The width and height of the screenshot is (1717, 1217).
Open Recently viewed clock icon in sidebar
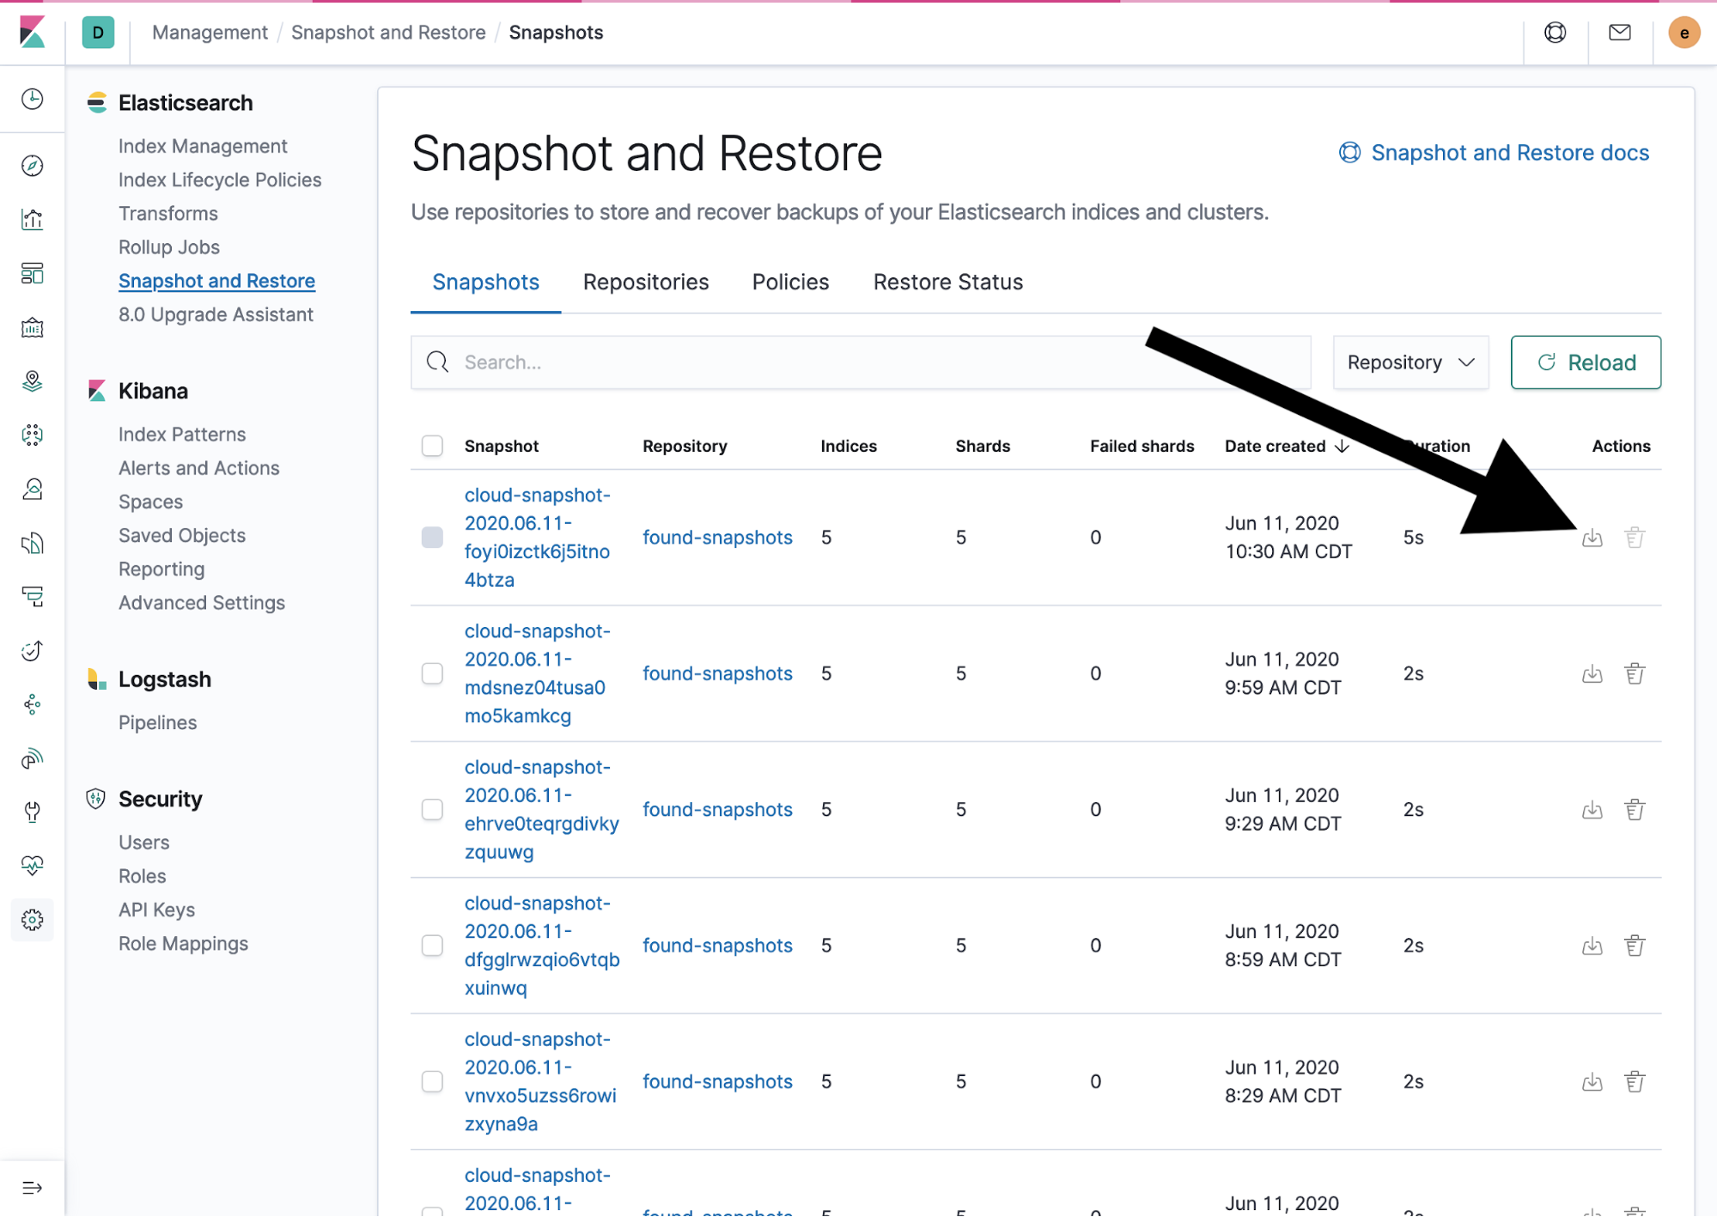pyautogui.click(x=33, y=99)
